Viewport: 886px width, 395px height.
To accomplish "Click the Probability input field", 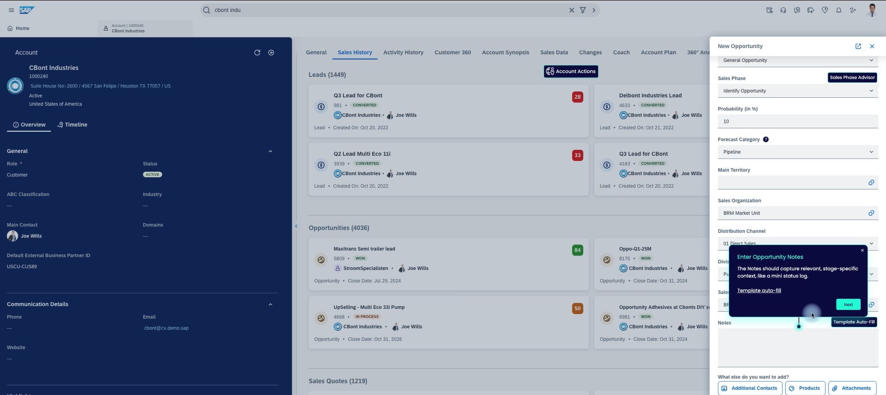I will (x=797, y=121).
